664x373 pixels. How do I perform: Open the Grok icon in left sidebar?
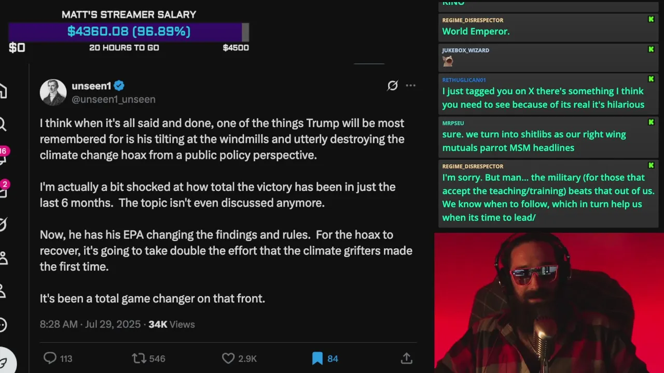(3, 224)
